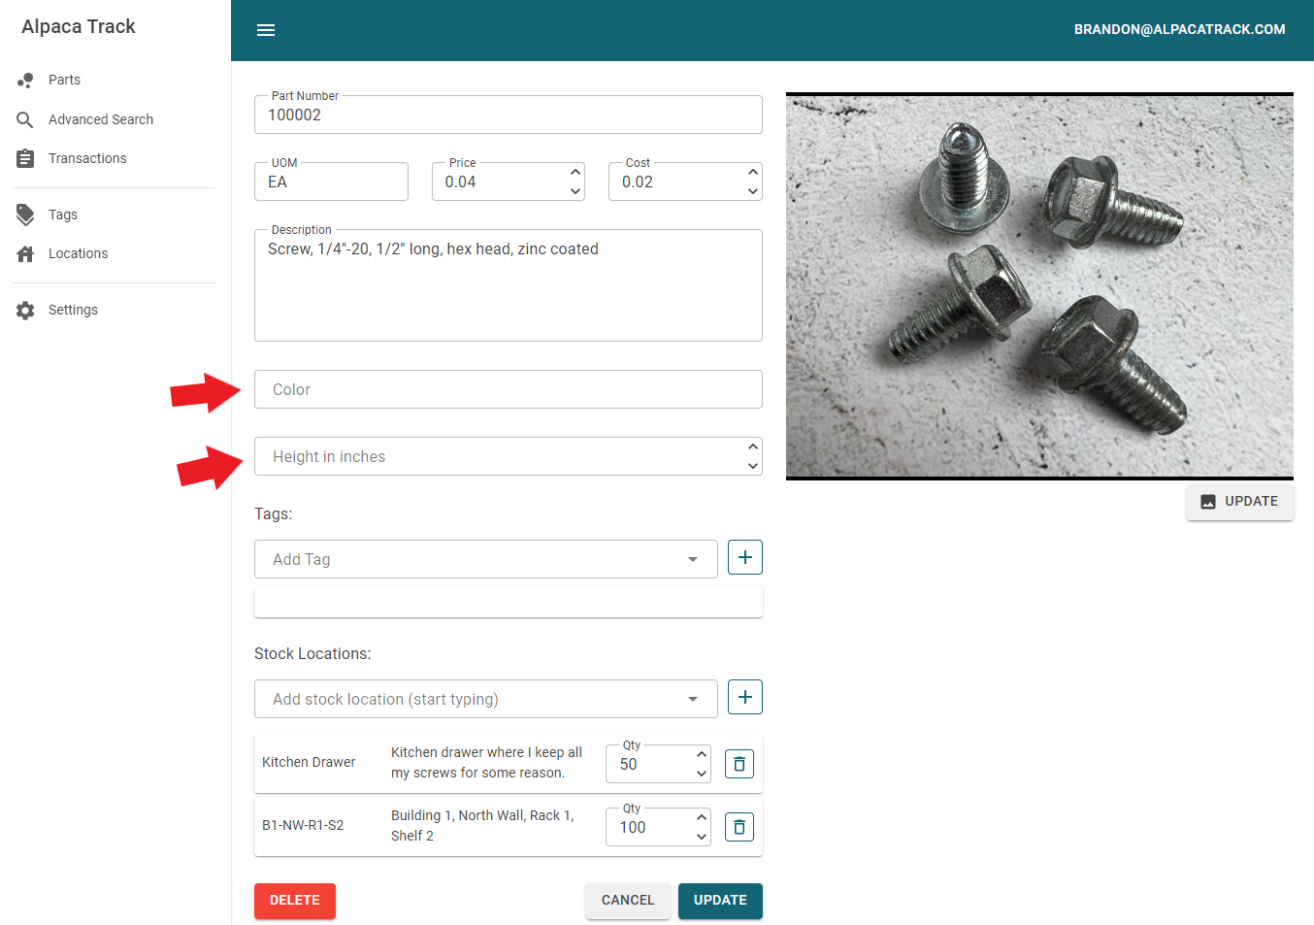1314x925 pixels.
Task: Click the Advanced Search magnifier icon
Action: click(x=25, y=119)
